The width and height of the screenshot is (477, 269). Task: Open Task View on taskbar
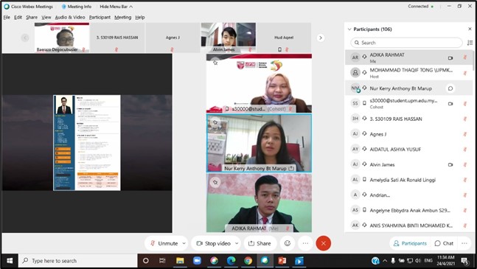[162, 261]
